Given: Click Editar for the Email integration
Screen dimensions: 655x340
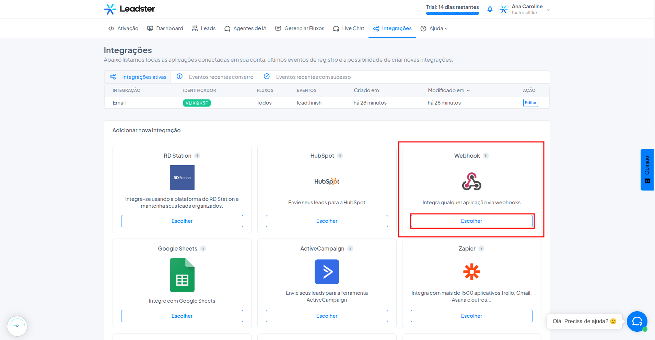Looking at the screenshot, I should point(530,103).
